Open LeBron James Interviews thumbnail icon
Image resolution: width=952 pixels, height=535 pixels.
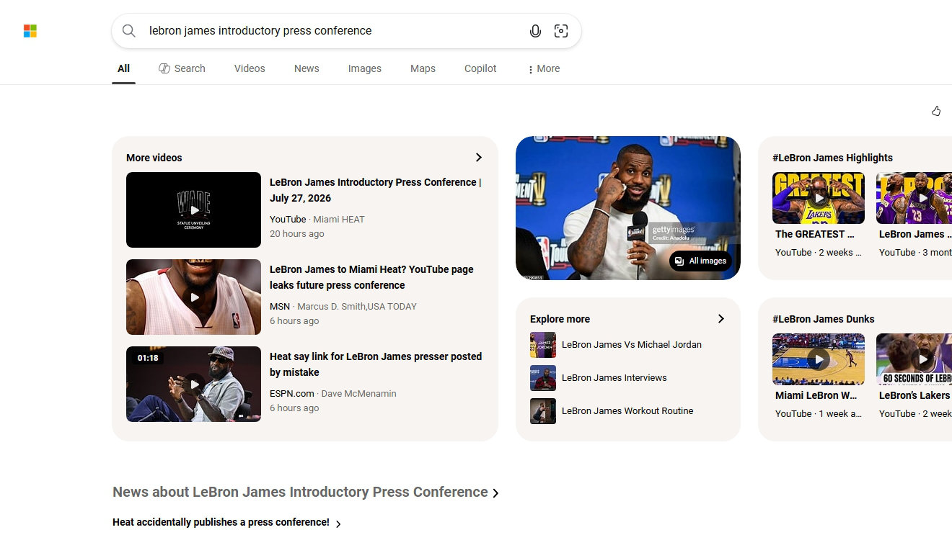pos(543,378)
